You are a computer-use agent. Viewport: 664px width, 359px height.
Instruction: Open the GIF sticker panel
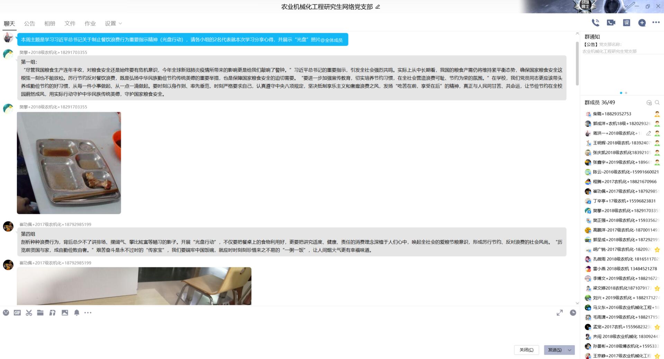[17, 313]
